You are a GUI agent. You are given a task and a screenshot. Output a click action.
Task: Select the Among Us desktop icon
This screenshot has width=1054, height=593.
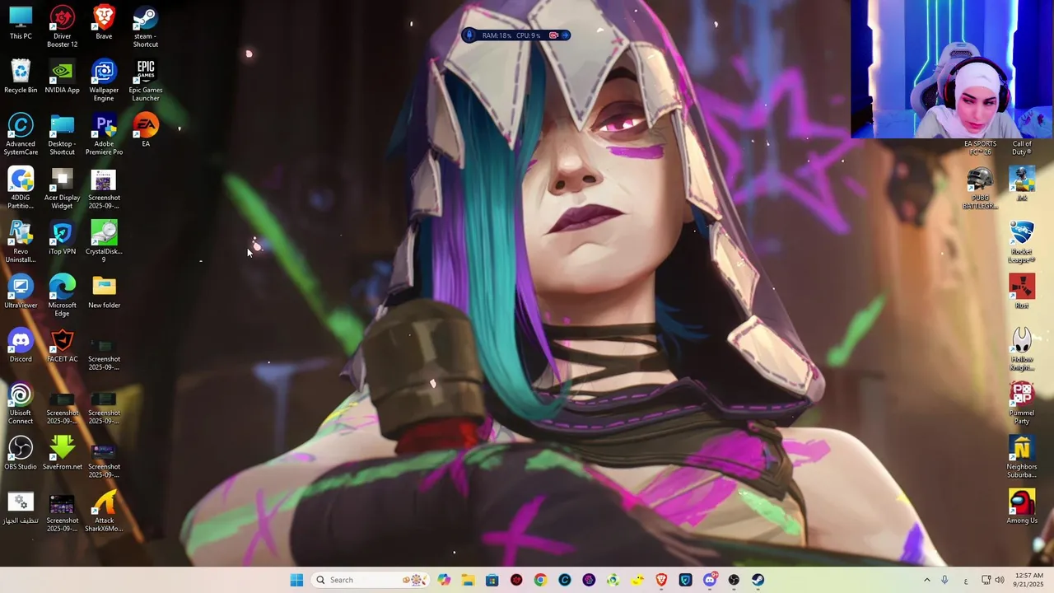1022,507
